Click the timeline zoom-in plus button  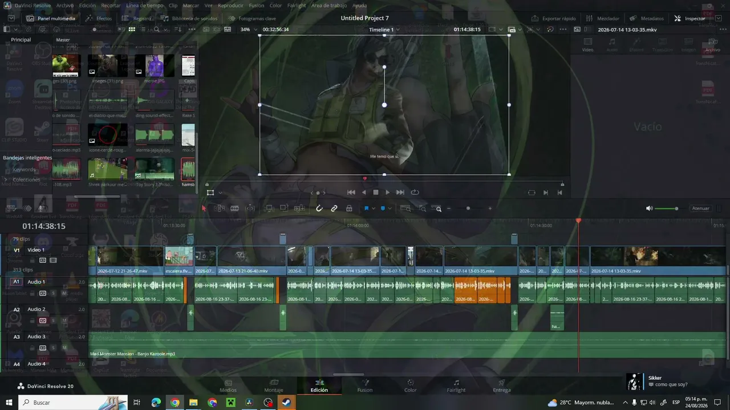click(490, 208)
